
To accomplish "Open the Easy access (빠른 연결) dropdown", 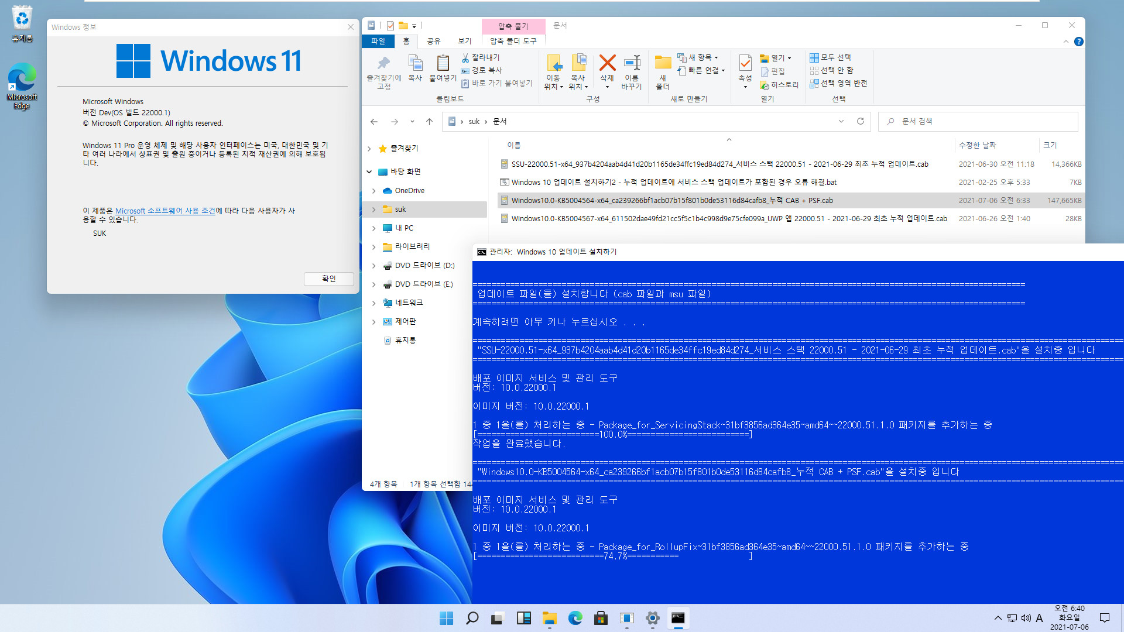I will tap(701, 70).
